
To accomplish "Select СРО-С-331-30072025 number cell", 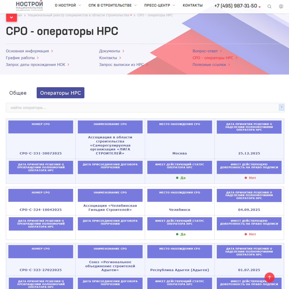I will click(41, 153).
